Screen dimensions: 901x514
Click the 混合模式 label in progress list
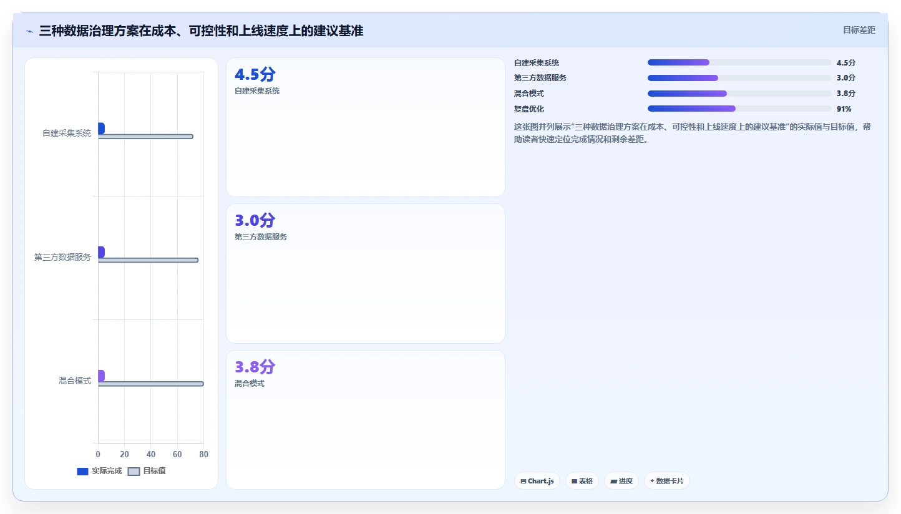point(529,94)
